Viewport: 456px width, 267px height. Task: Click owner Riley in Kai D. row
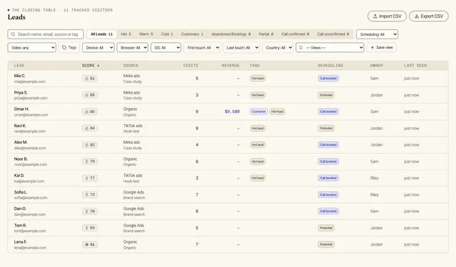pos(374,178)
